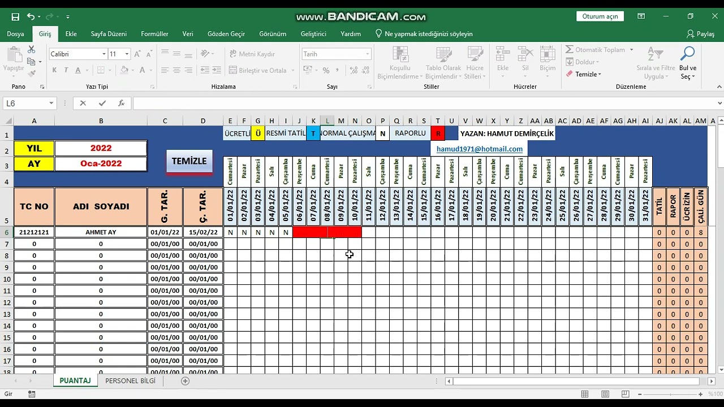The width and height of the screenshot is (724, 407).
Task: Click the decrease decimal icon
Action: pyautogui.click(x=365, y=70)
